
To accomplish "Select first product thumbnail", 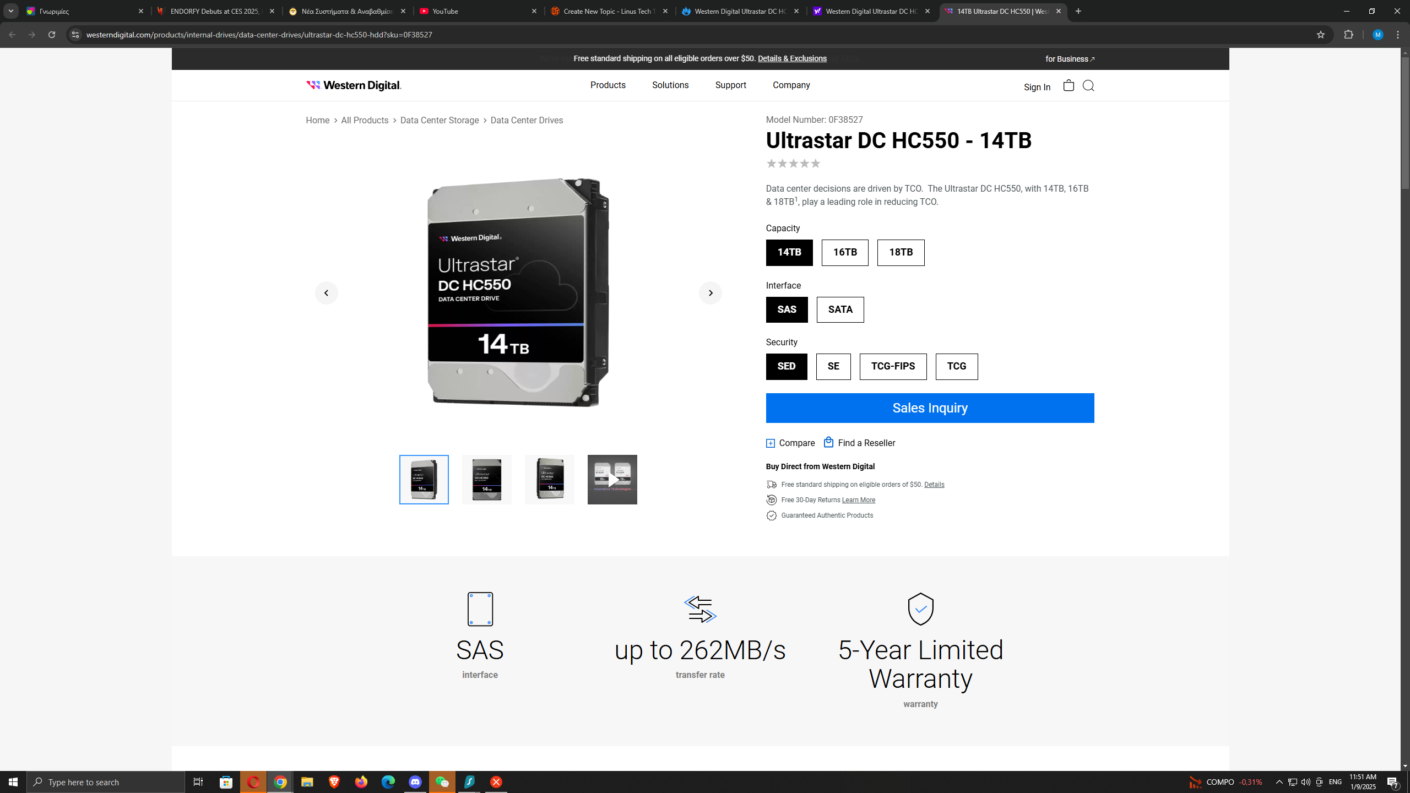I will click(424, 480).
